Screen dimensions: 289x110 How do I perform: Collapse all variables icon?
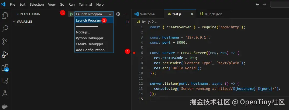pyautogui.click(x=127, y=22)
